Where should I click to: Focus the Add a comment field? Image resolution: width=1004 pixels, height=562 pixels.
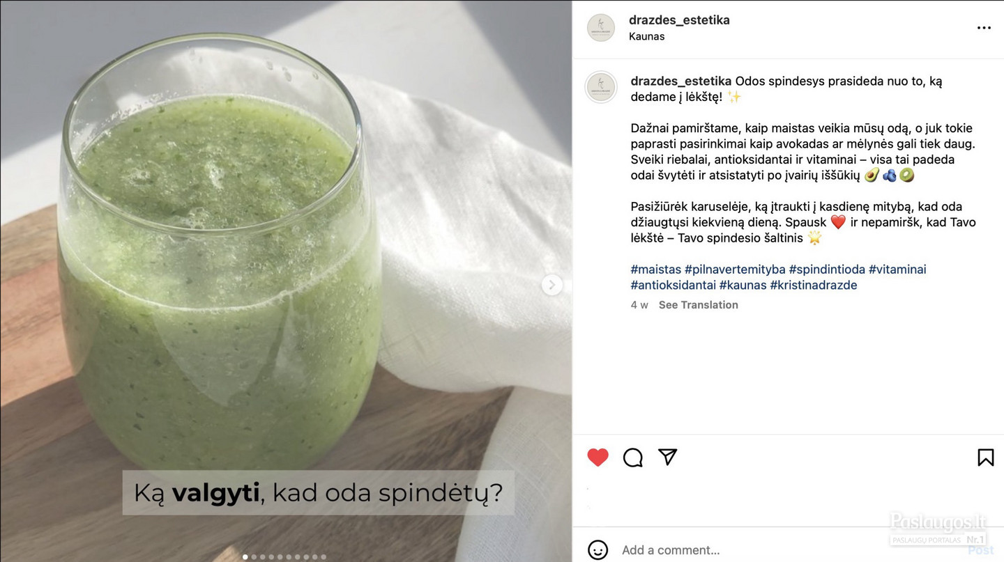click(788, 550)
